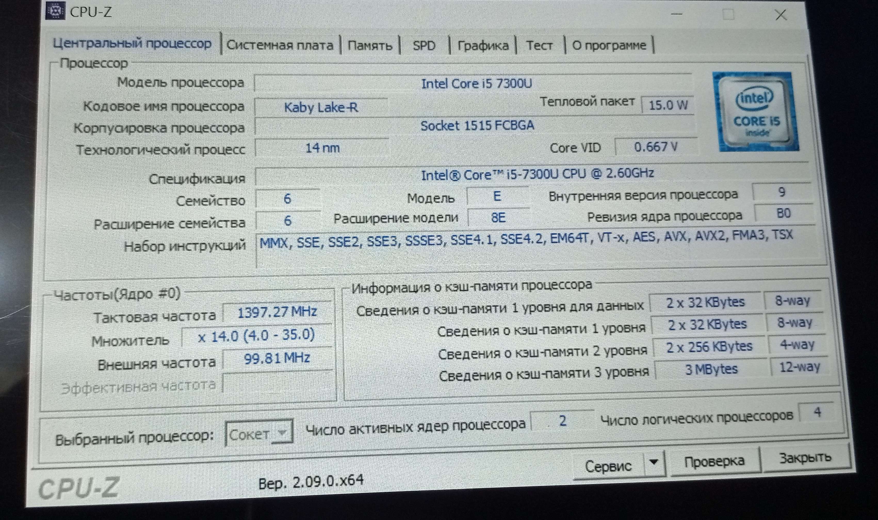Click the instruction set text field
This screenshot has width=878, height=520.
pyautogui.click(x=526, y=245)
